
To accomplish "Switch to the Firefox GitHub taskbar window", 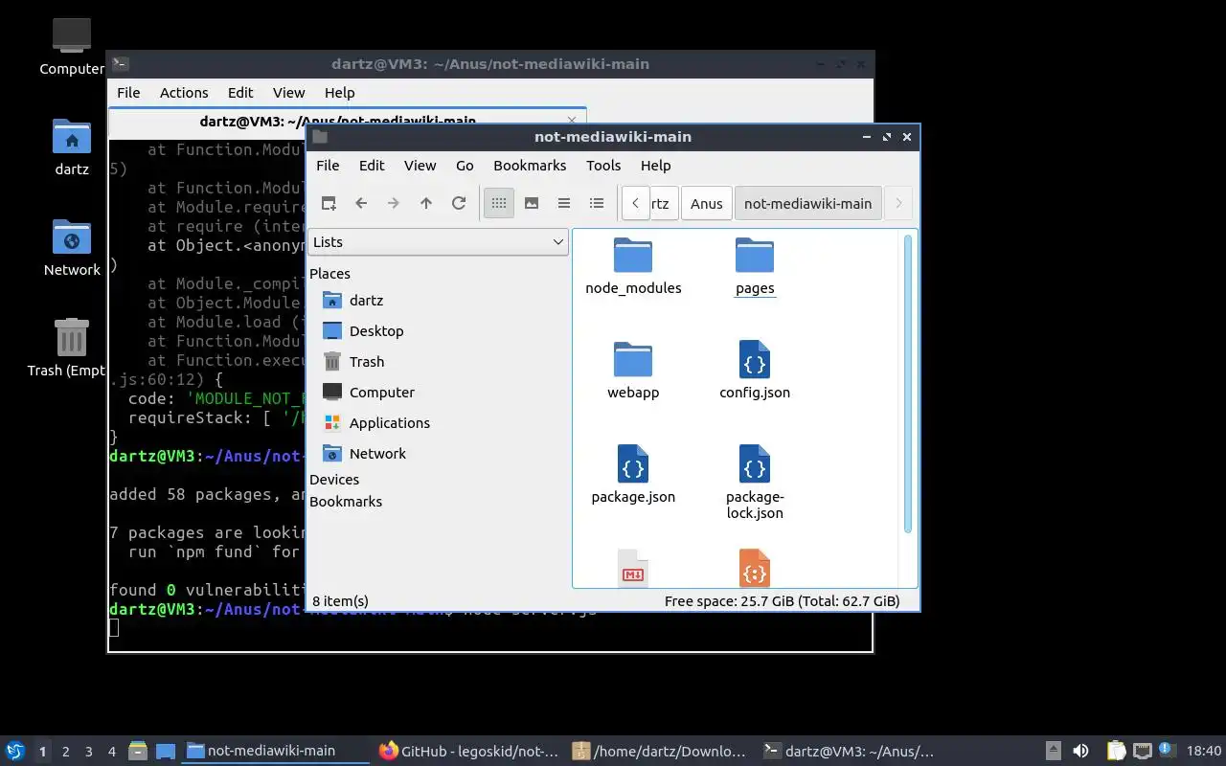I will (x=468, y=751).
